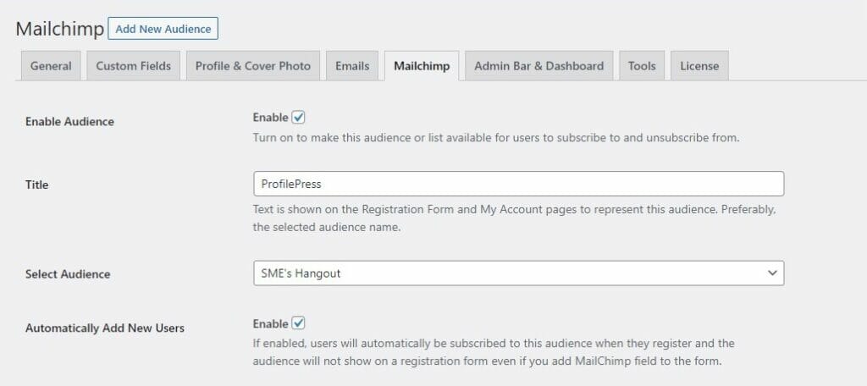Click description starting 'Turn on to make this audience'
Viewport: 867px width, 386px height.
pos(496,138)
